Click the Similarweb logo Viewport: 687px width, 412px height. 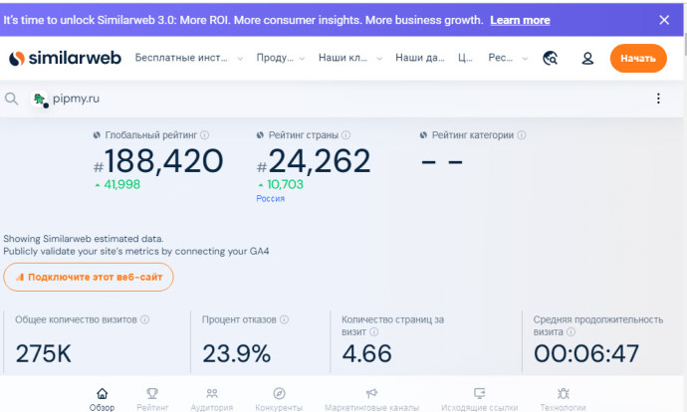[x=65, y=58]
